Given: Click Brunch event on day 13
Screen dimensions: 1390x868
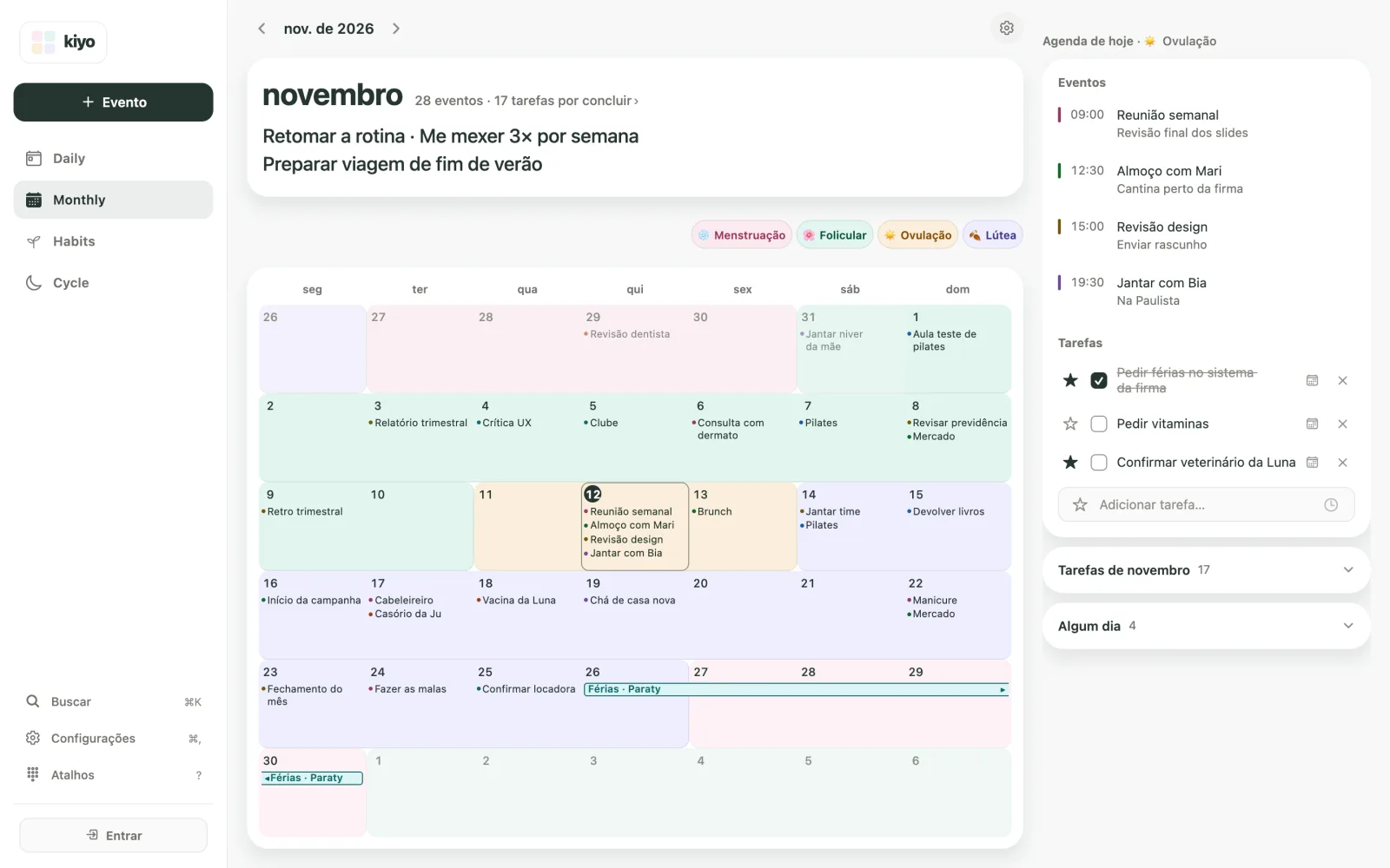Looking at the screenshot, I should (712, 511).
